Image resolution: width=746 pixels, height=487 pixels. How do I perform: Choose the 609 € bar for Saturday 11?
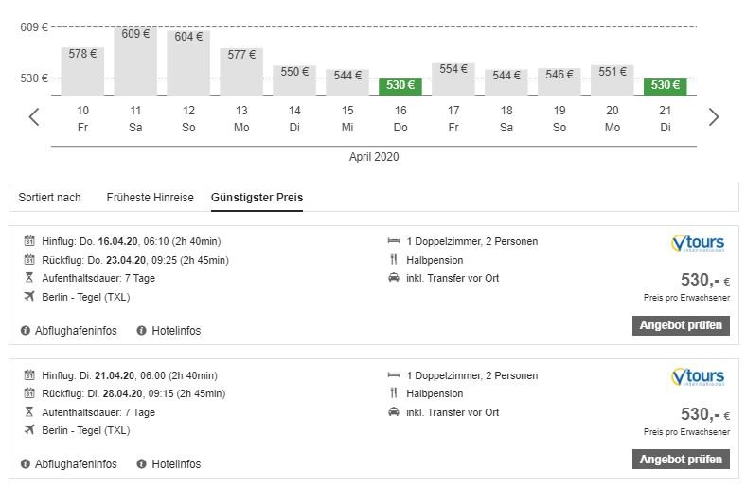pyautogui.click(x=135, y=61)
